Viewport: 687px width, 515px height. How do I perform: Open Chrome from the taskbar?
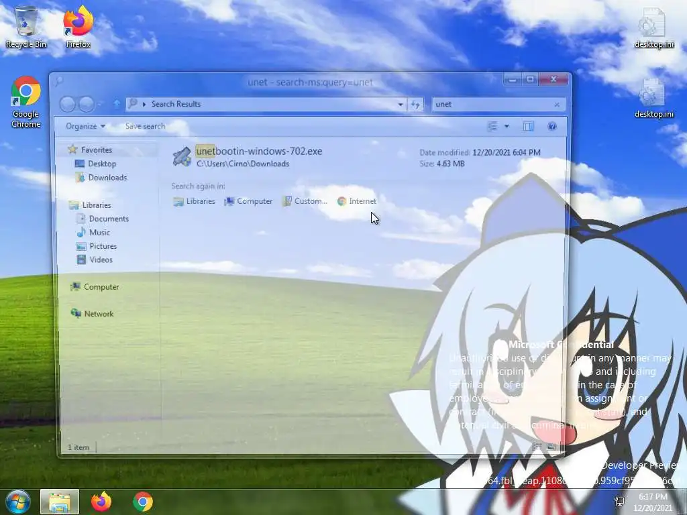pos(143,502)
